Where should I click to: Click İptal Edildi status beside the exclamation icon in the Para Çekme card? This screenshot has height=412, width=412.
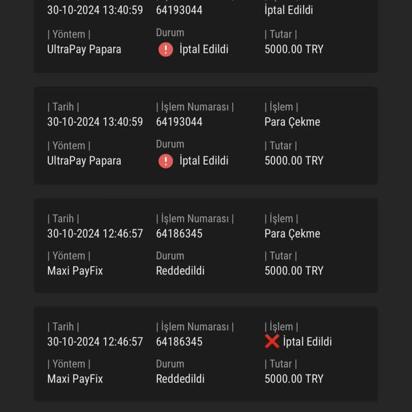(204, 161)
